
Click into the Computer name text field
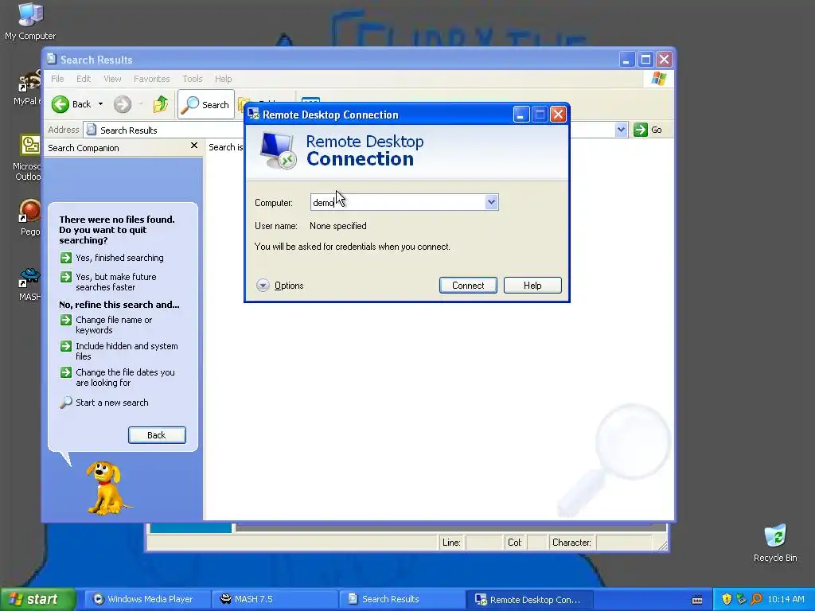[x=398, y=202]
